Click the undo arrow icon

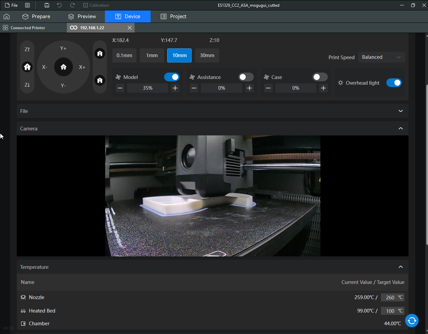click(x=59, y=5)
